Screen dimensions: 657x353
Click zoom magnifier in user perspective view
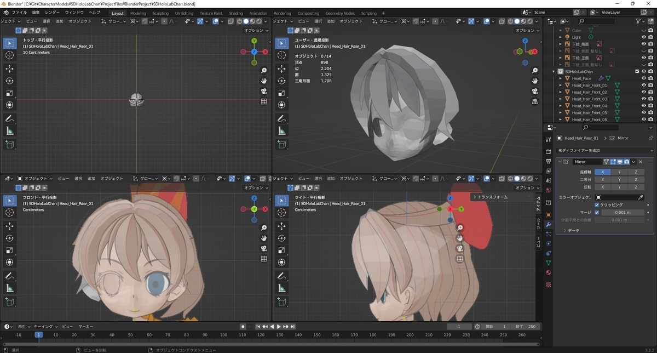tap(535, 71)
